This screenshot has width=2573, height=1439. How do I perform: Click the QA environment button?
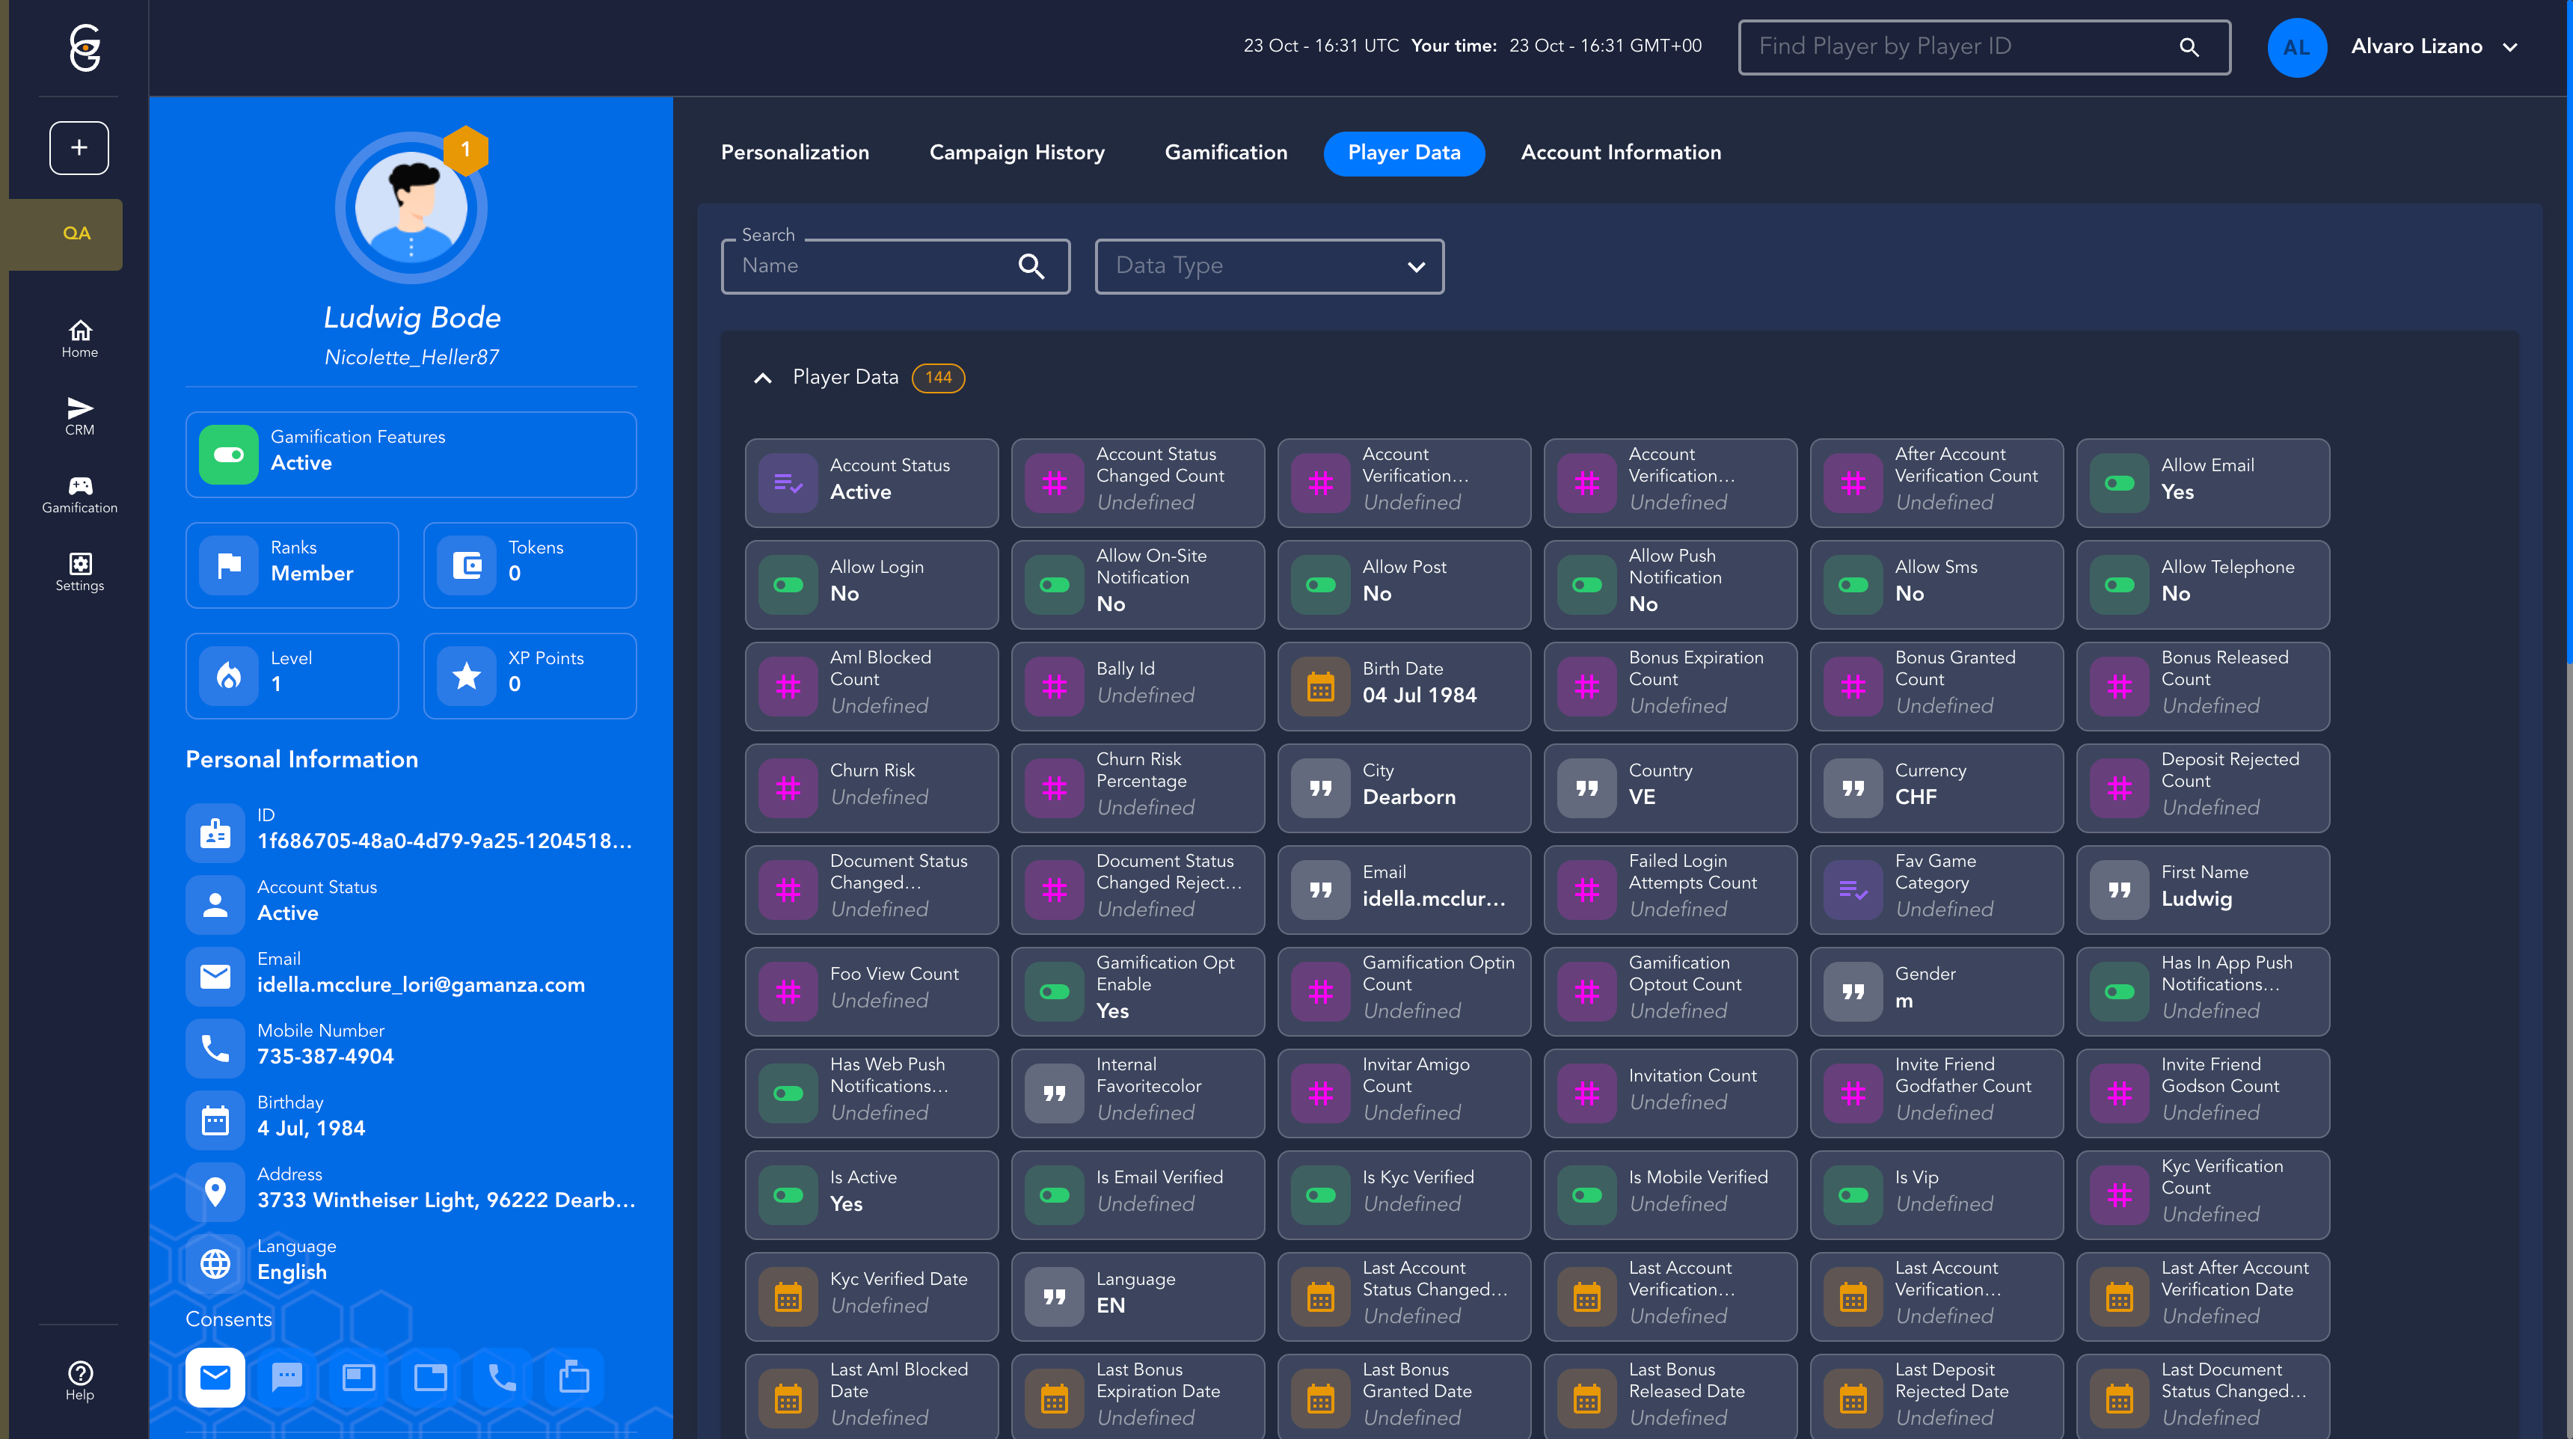pos(76,233)
